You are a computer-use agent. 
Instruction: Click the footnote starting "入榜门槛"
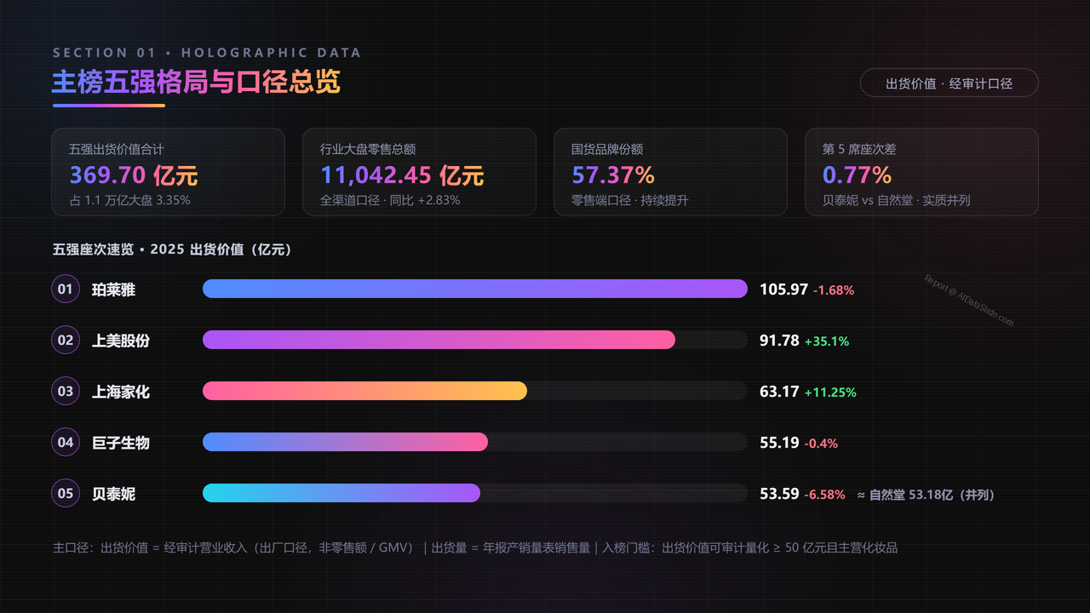pos(750,547)
